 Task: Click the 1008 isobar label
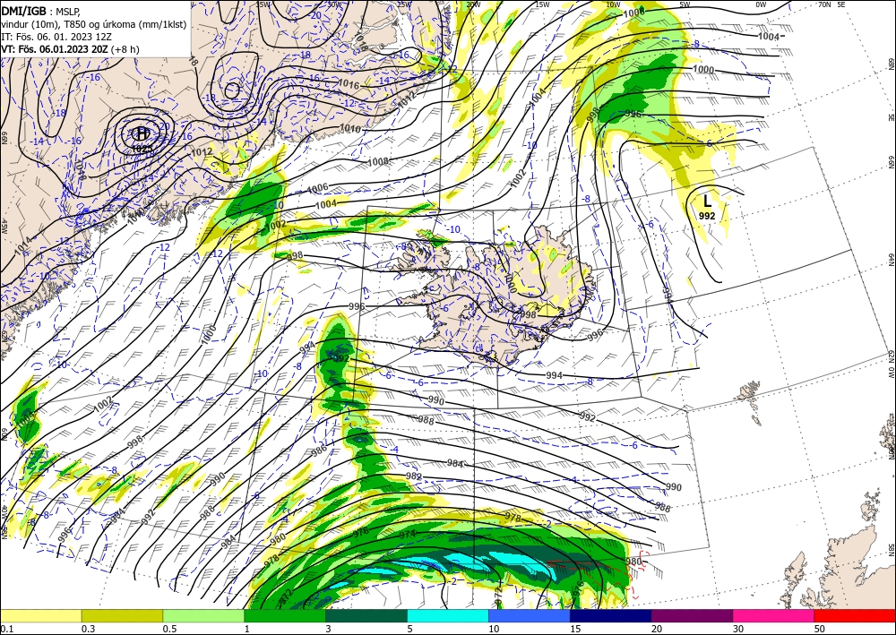coord(378,161)
